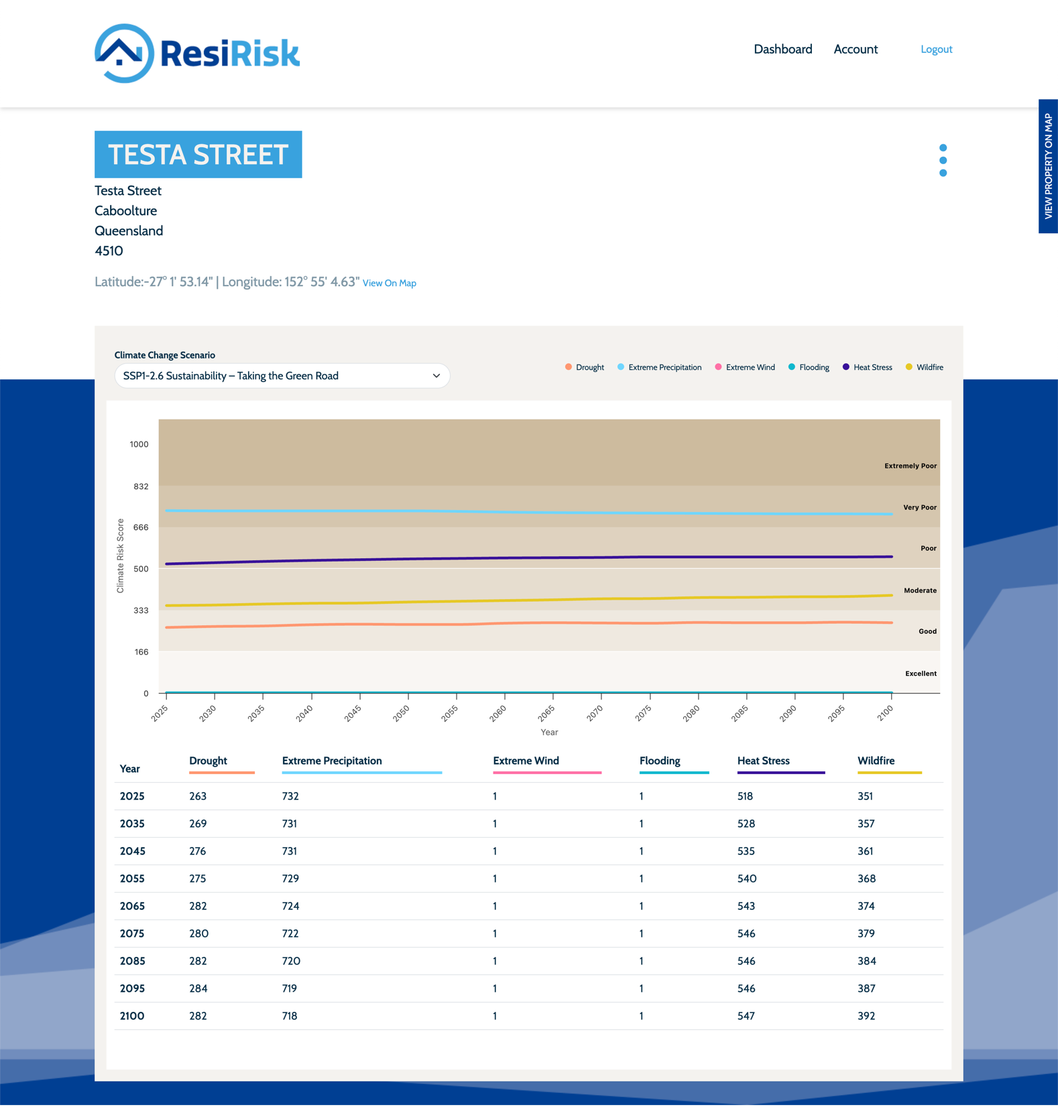Open the View On Map link

point(389,283)
